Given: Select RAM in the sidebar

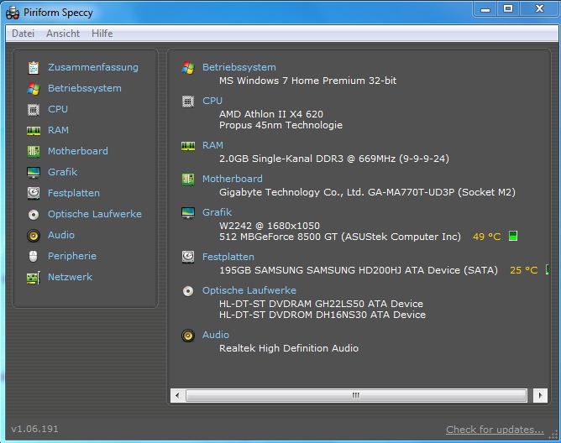Looking at the screenshot, I should click(58, 130).
